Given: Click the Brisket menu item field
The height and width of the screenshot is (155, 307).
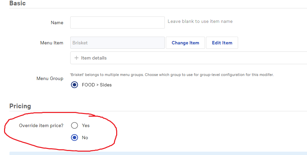Looking at the screenshot, I should pos(117,43).
